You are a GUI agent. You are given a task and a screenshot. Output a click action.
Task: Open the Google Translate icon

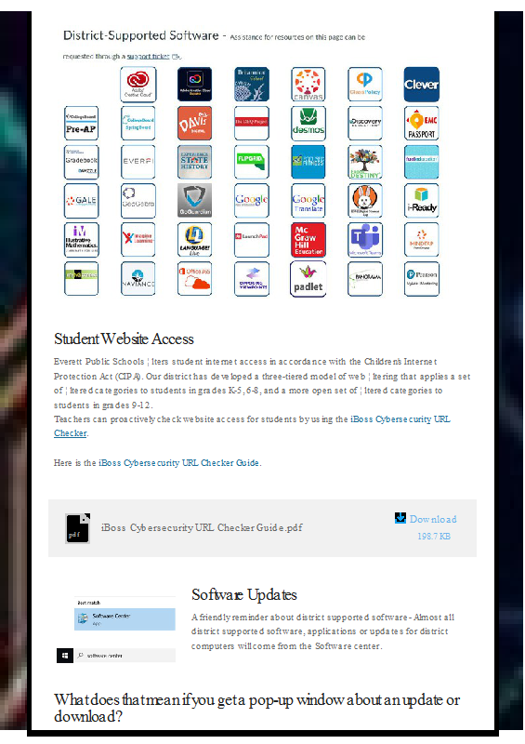point(308,201)
